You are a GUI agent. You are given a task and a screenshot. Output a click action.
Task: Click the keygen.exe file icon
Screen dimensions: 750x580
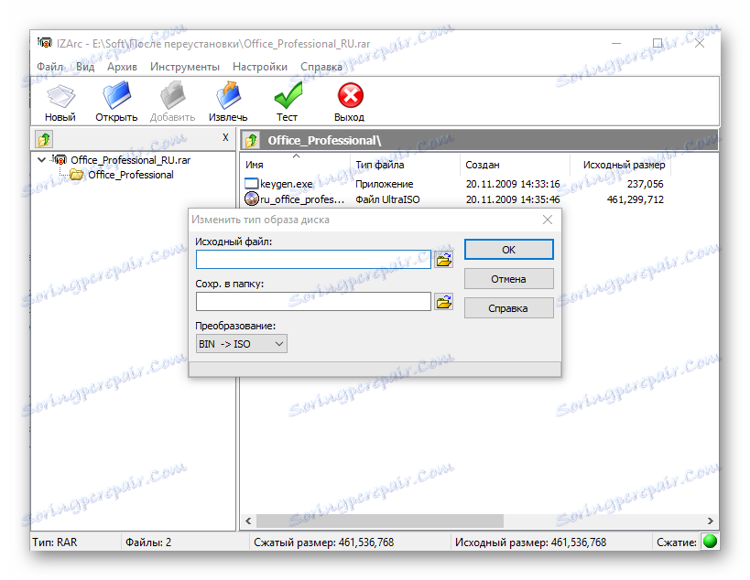click(251, 184)
